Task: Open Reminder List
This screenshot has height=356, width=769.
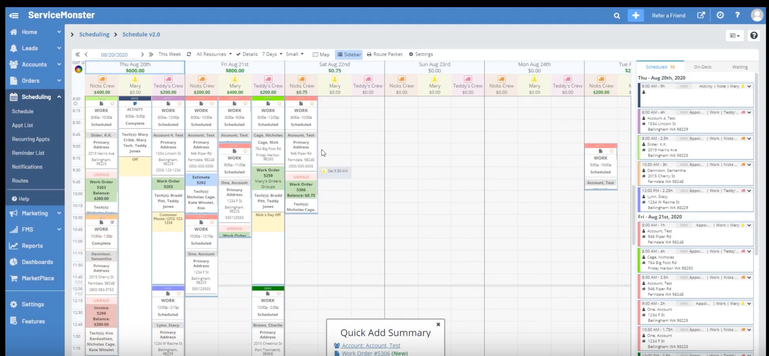Action: point(28,153)
